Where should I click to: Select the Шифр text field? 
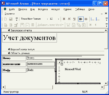pyautogui.click(x=41, y=70)
